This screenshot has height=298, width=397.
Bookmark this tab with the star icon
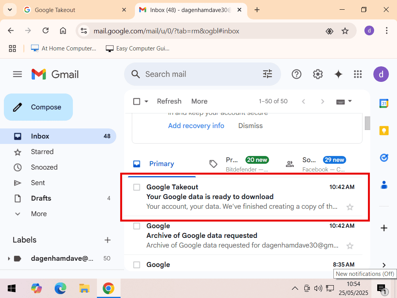click(x=345, y=31)
